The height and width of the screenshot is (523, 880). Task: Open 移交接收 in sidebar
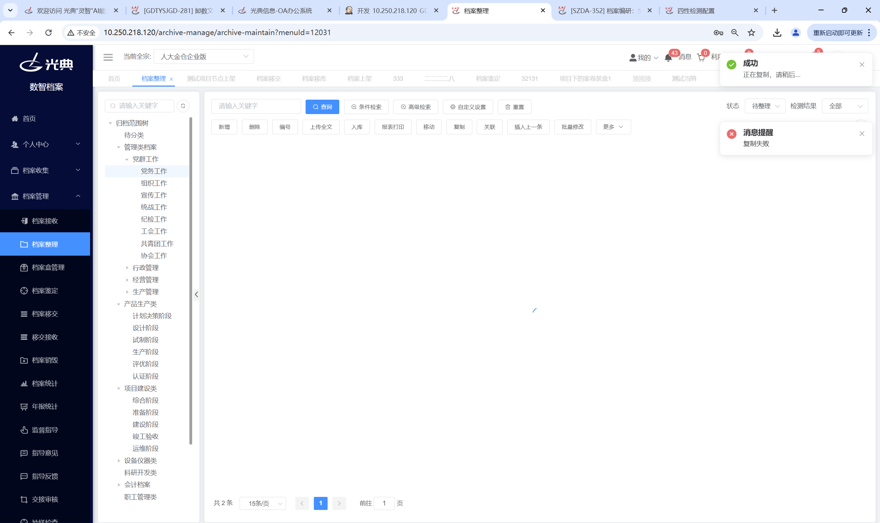tap(45, 337)
